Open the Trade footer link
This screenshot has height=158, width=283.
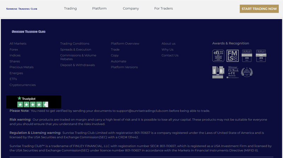point(115,50)
